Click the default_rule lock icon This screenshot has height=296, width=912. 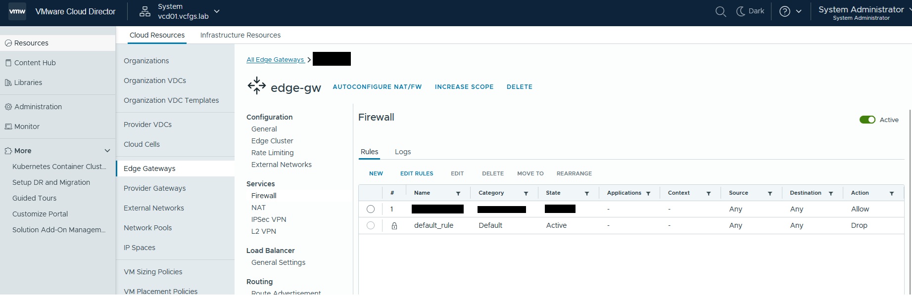pos(394,226)
